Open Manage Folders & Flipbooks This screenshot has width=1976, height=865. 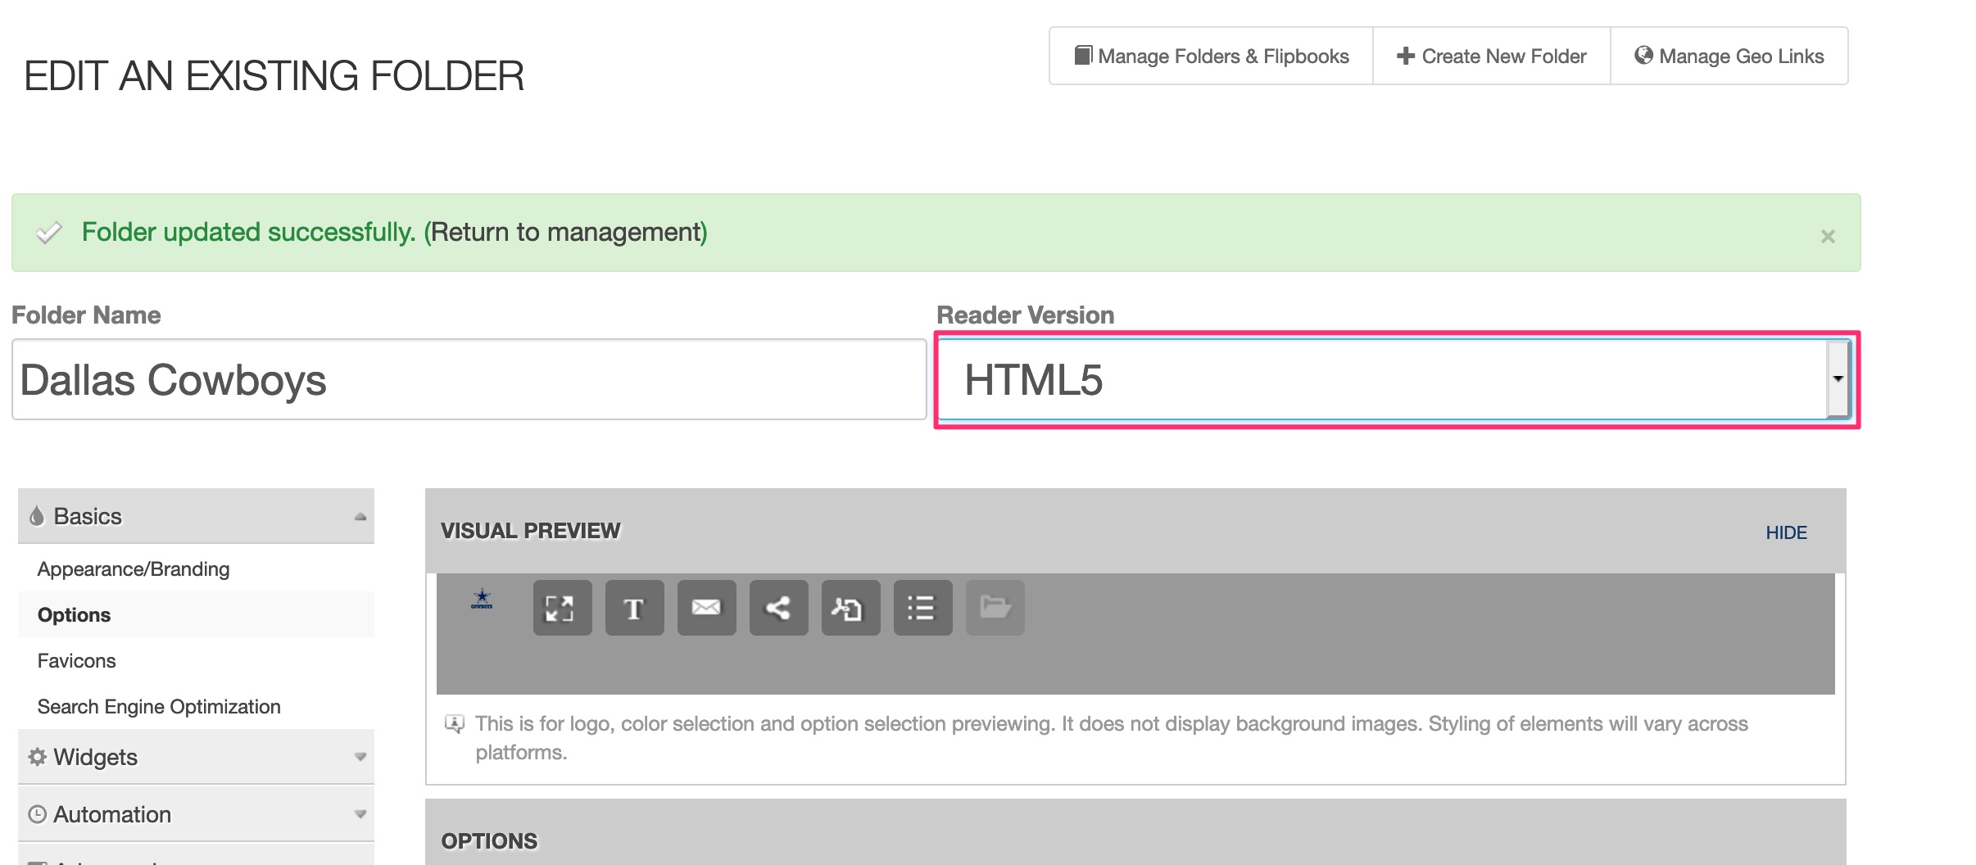pos(1211,56)
